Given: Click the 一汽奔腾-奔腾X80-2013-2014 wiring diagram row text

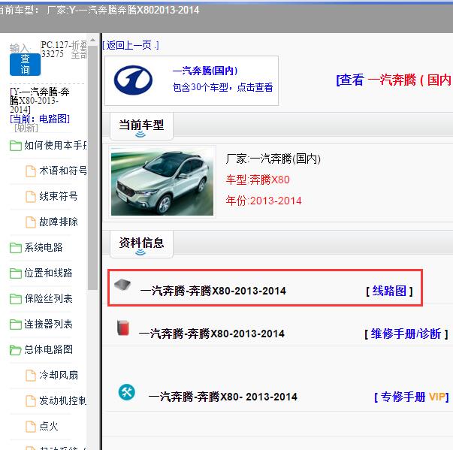Looking at the screenshot, I should [x=213, y=291].
